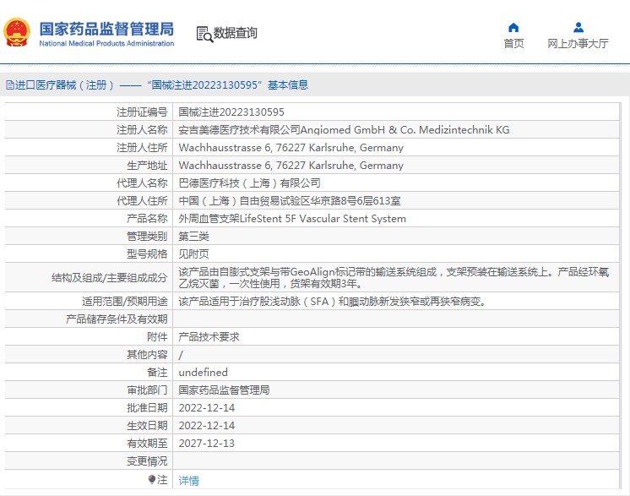The image size is (630, 496).
Task: Click expiry date 2027-12-13
Action: 207,443
